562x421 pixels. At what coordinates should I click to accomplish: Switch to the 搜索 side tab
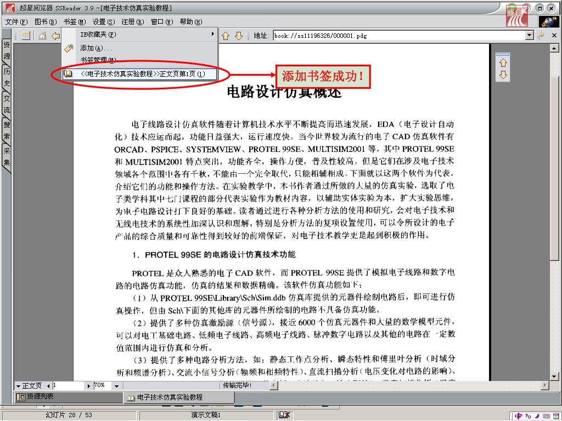(x=7, y=130)
